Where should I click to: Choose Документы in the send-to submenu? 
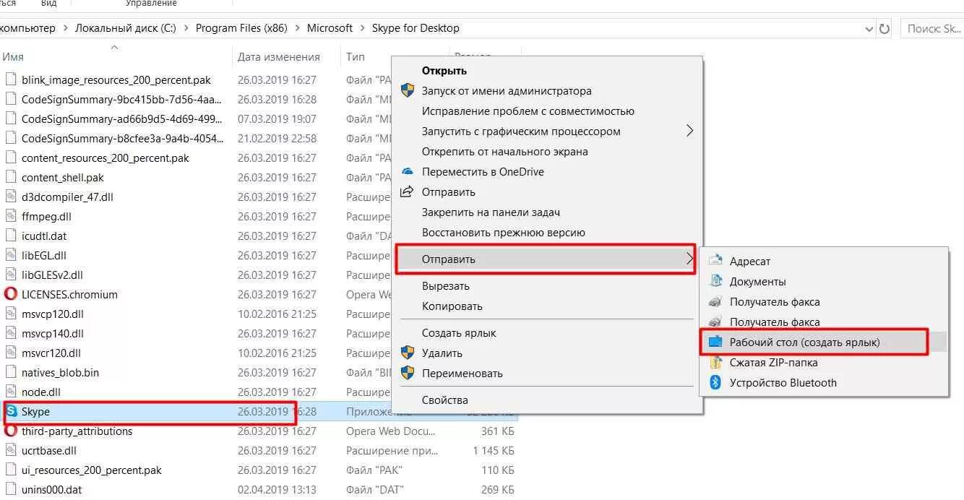pos(758,282)
